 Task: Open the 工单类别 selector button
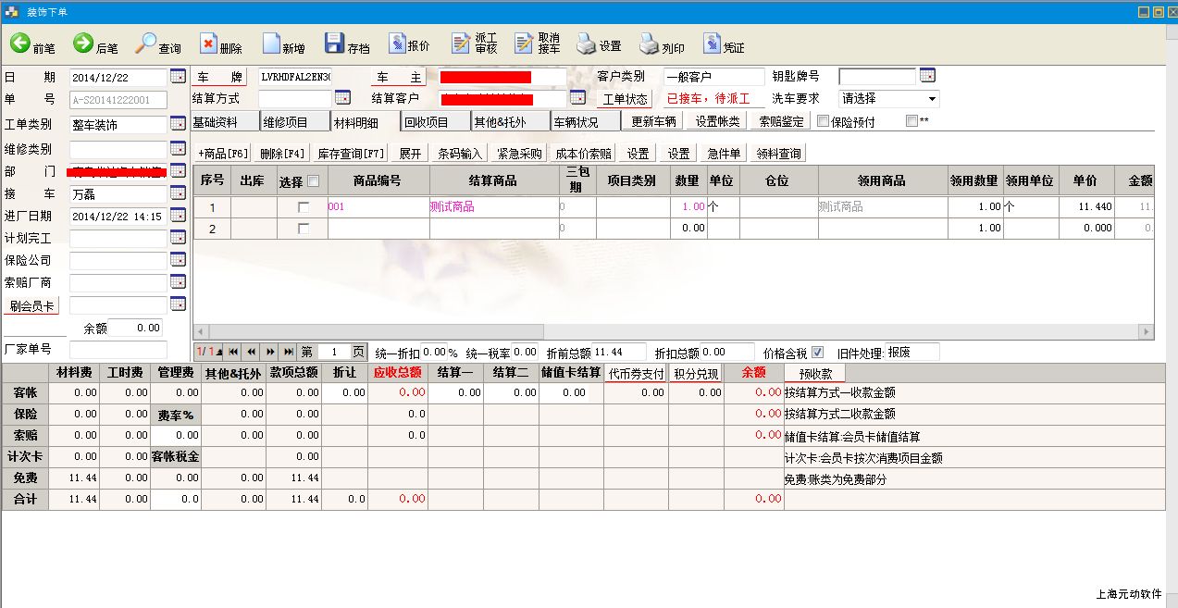coord(178,124)
